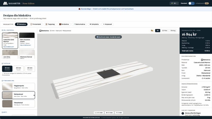Select 40 mm Premium thickness

pos(30,69)
